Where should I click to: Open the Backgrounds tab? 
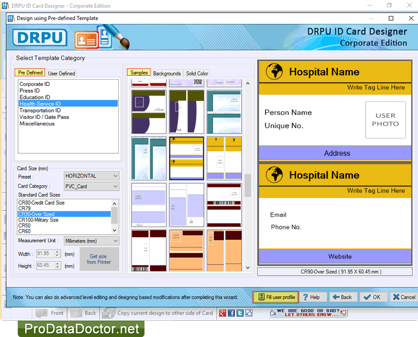[167, 74]
